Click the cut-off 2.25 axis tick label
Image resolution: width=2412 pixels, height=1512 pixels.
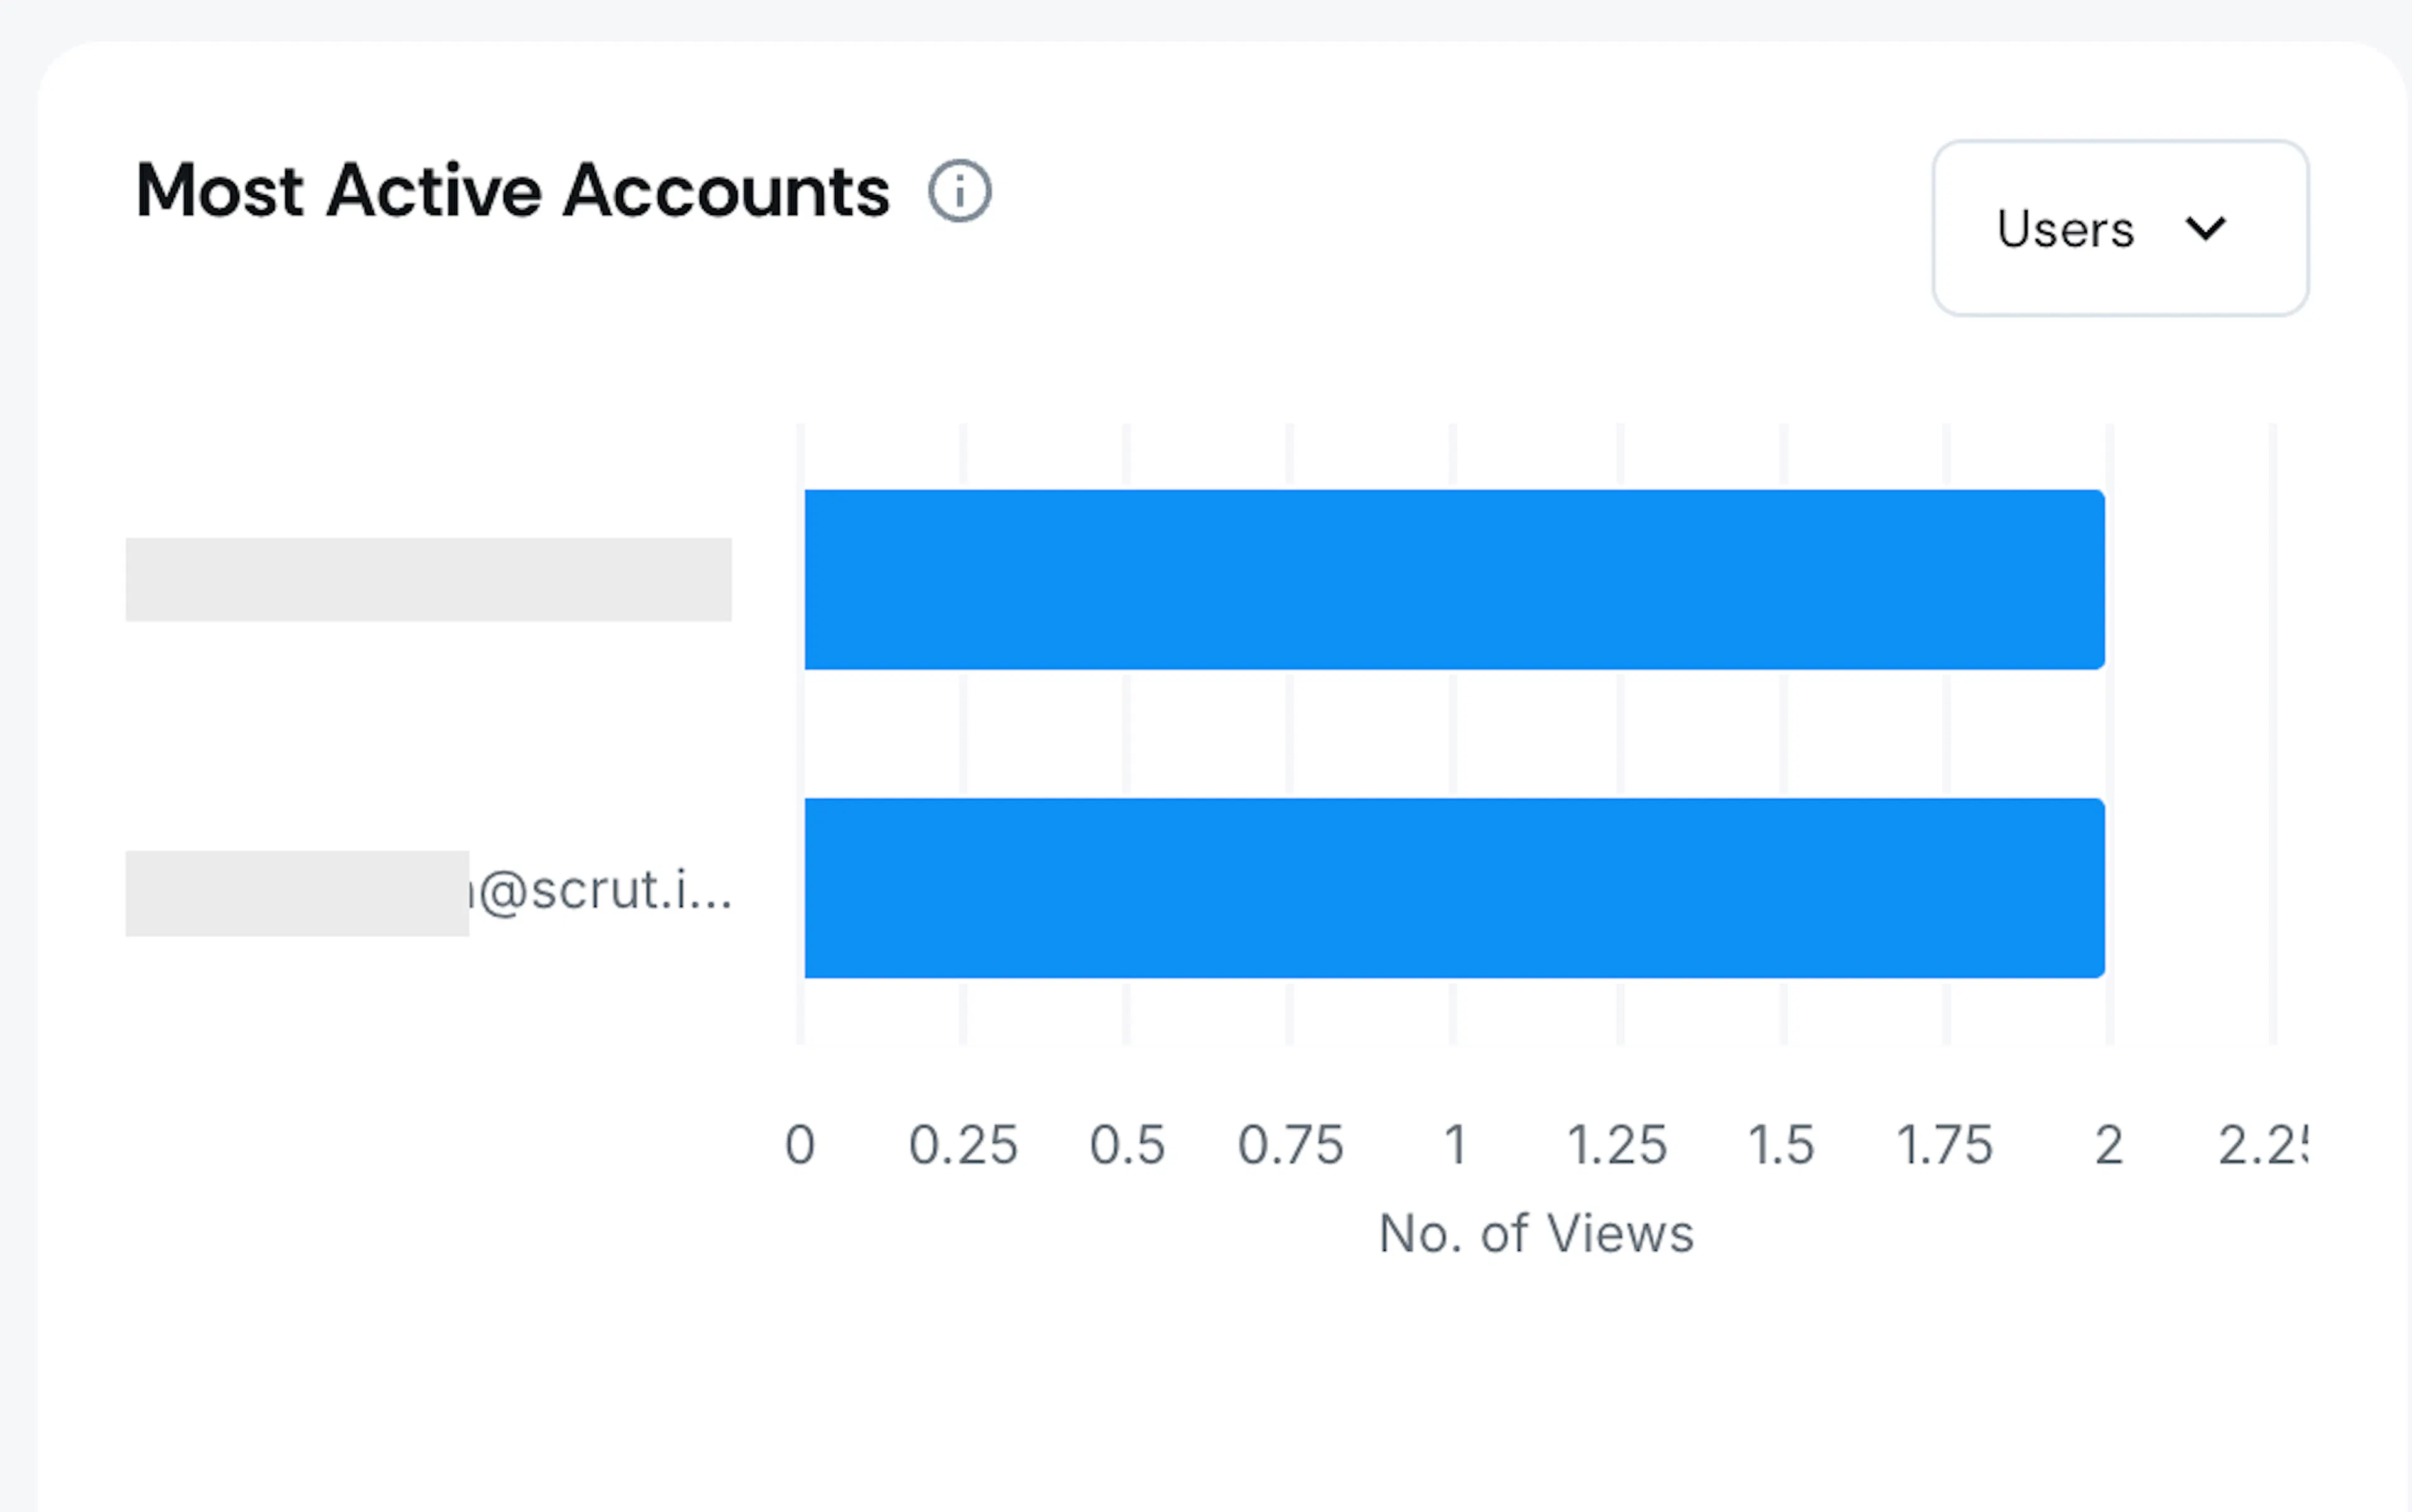point(2263,1145)
